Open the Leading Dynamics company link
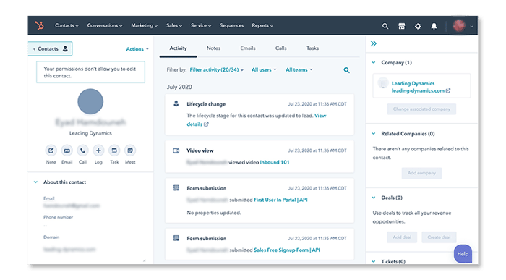506x280 pixels. 413,83
